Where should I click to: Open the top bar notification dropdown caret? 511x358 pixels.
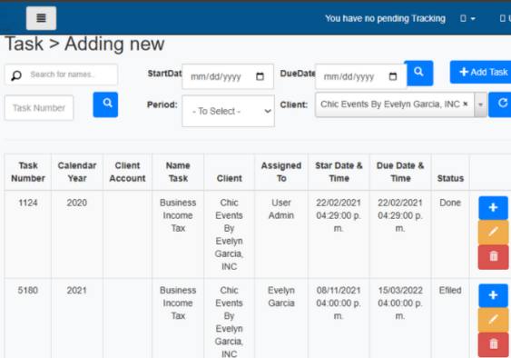click(x=473, y=18)
